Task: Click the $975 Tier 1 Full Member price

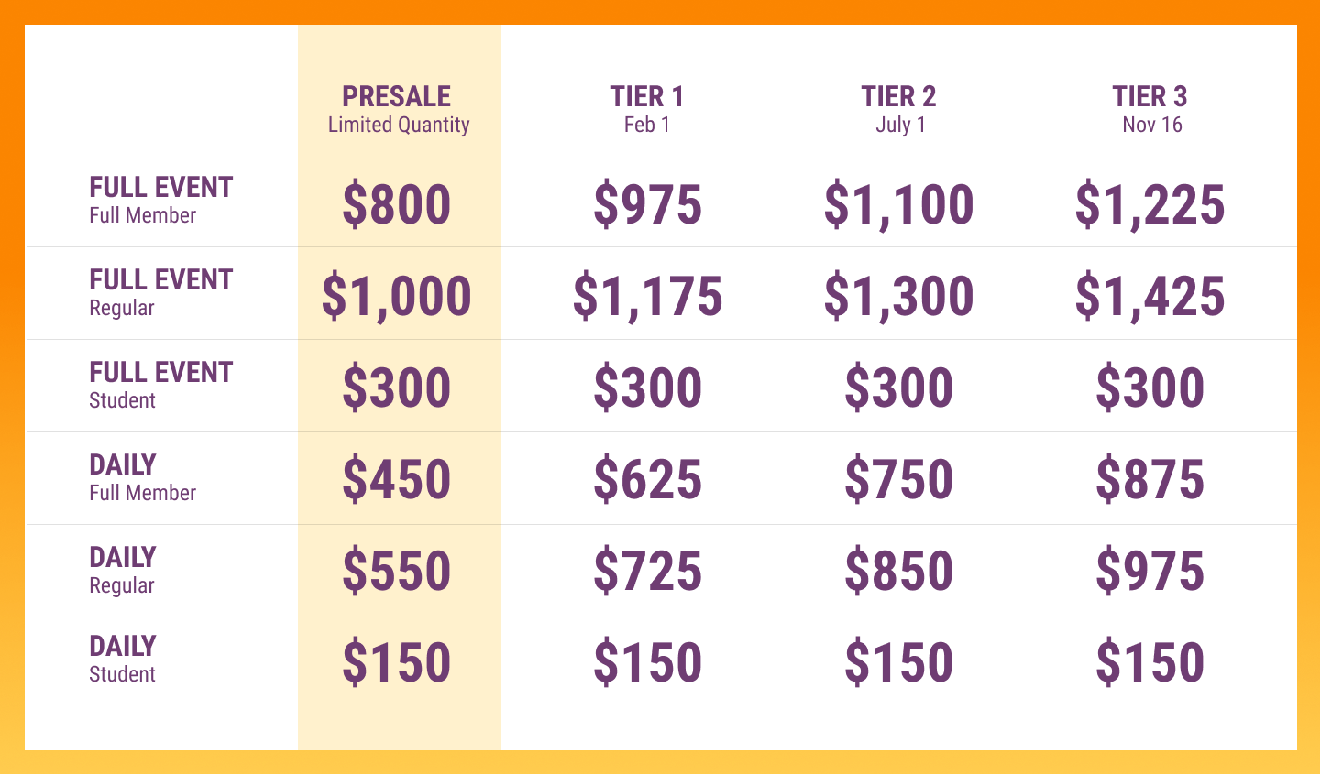Action: [x=647, y=204]
